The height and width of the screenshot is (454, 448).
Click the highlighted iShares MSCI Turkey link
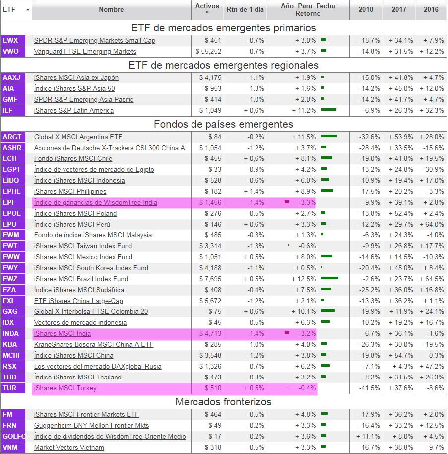click(x=65, y=388)
